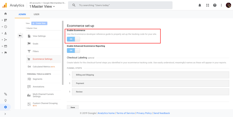The height and width of the screenshot is (117, 233).
Task: Open View Settings menu item
Action: click(43, 36)
